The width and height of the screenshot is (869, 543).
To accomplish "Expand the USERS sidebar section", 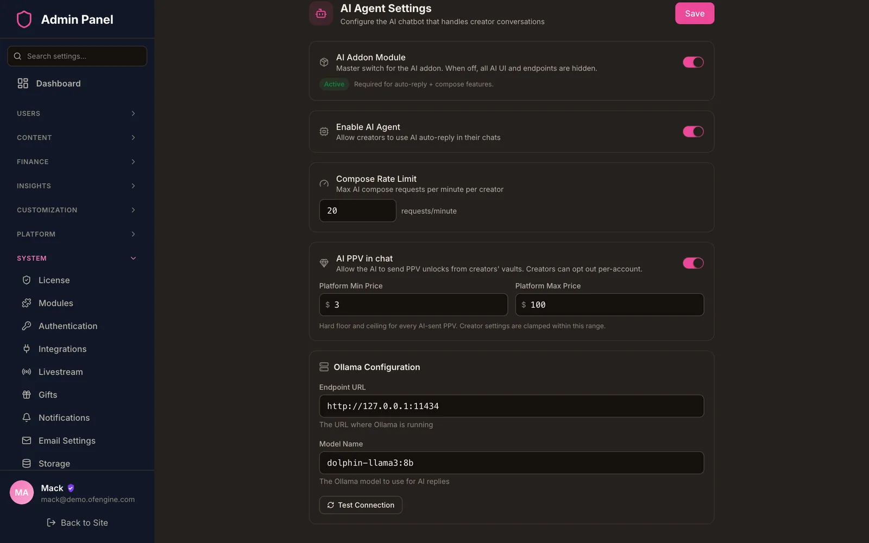I will coord(77,113).
